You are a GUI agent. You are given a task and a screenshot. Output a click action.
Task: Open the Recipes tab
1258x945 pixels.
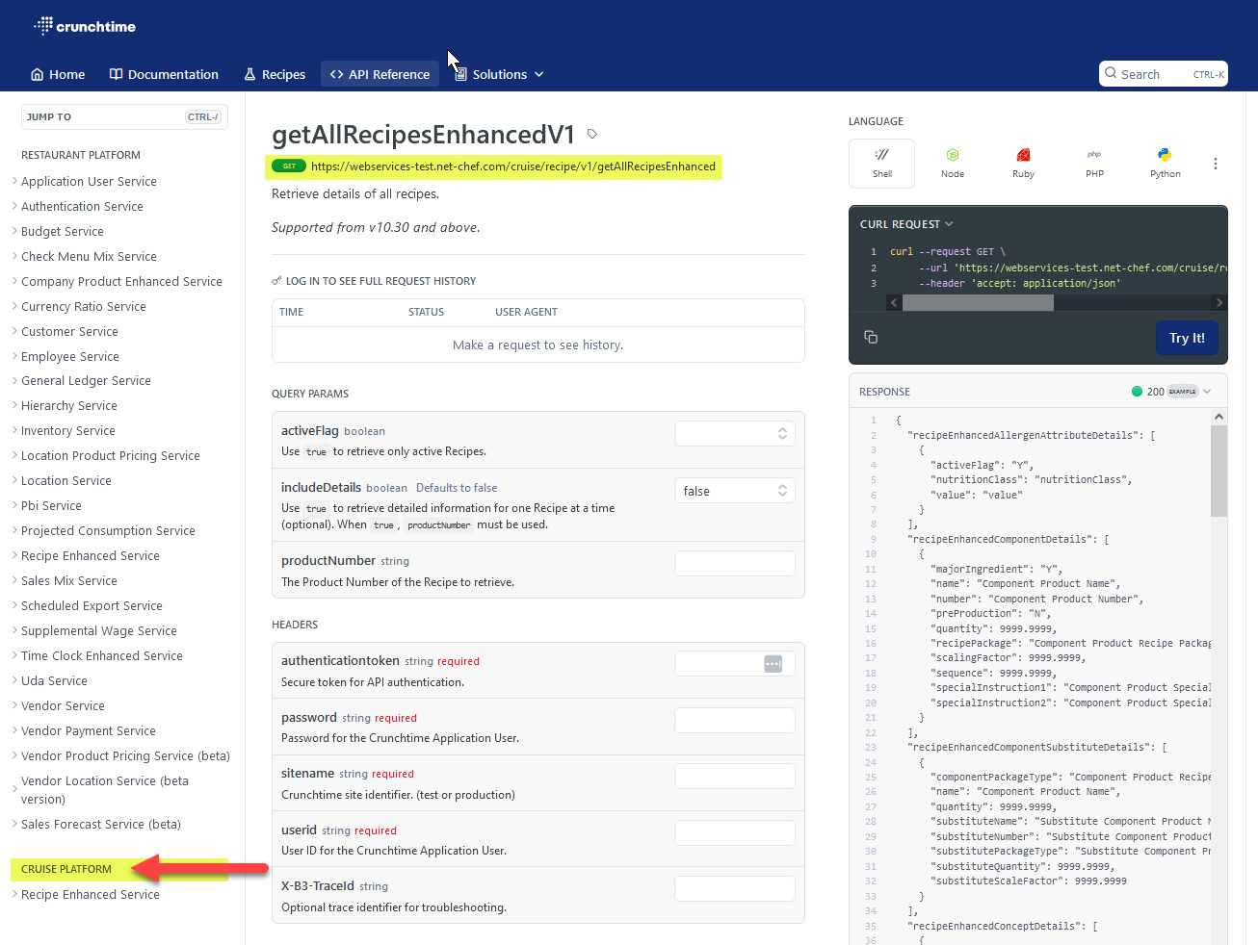pyautogui.click(x=275, y=74)
